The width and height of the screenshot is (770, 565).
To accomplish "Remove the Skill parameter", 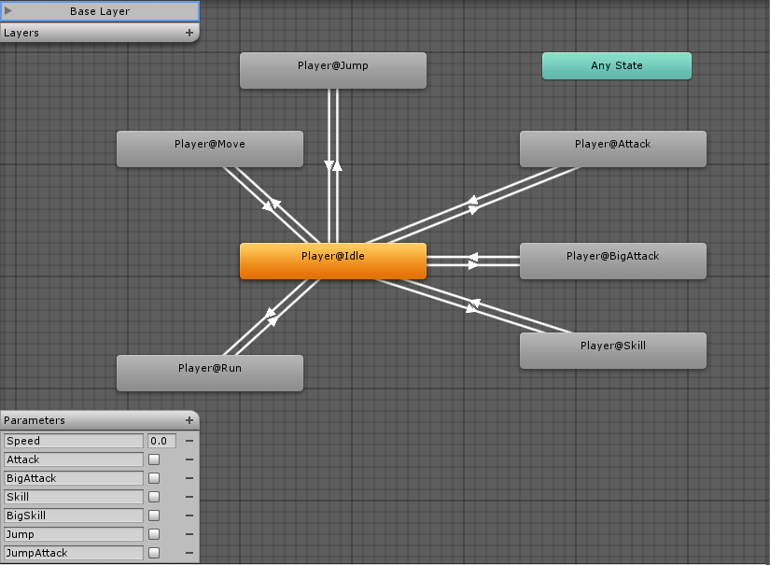I will click(189, 497).
